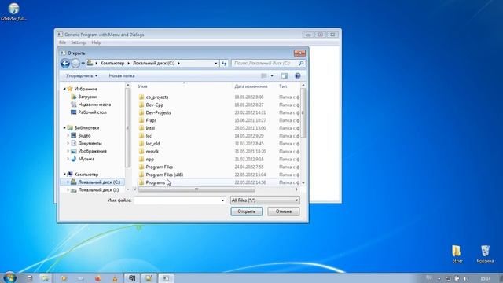Click the Отмена button

click(284, 211)
